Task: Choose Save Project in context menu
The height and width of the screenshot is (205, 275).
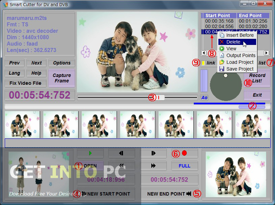Action: pos(237,69)
